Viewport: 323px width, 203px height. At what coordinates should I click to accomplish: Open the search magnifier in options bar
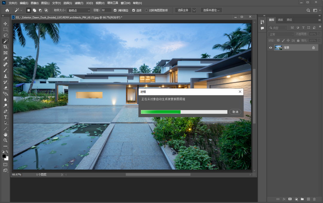pos(308,10)
